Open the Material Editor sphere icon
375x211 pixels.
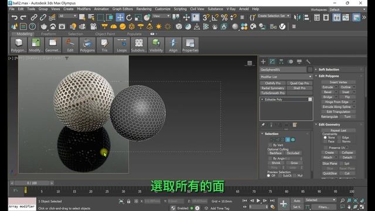(x=235, y=26)
